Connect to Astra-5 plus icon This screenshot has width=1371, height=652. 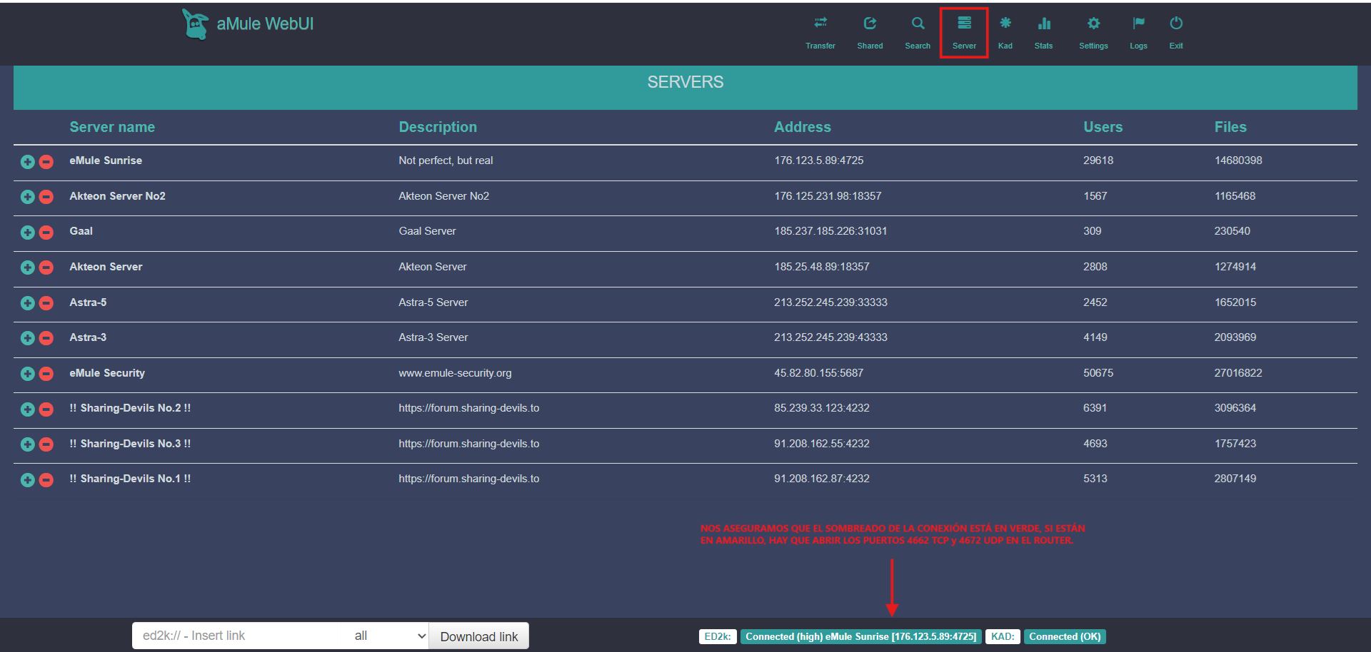pyautogui.click(x=28, y=303)
